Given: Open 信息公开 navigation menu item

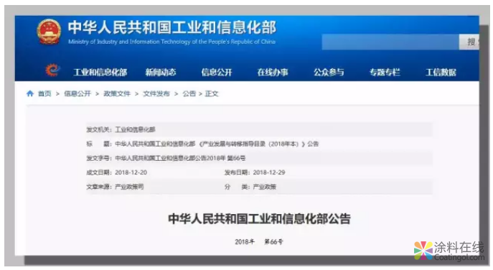Looking at the screenshot, I should (x=217, y=73).
